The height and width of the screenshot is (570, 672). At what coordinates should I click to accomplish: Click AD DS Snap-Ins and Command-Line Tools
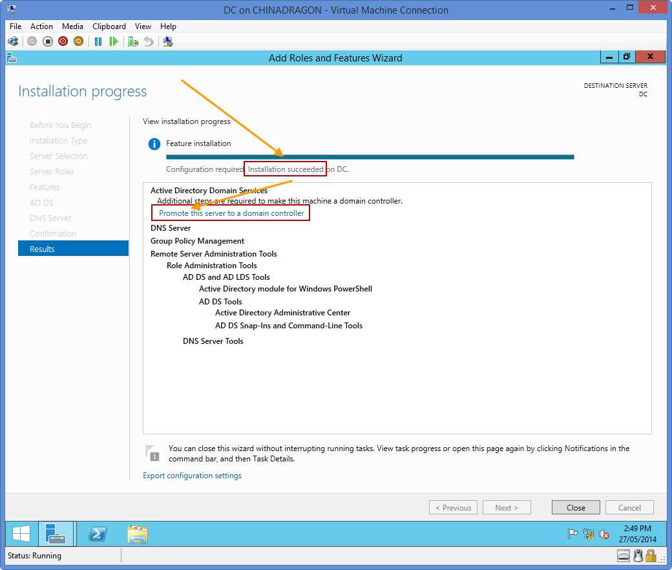point(289,325)
